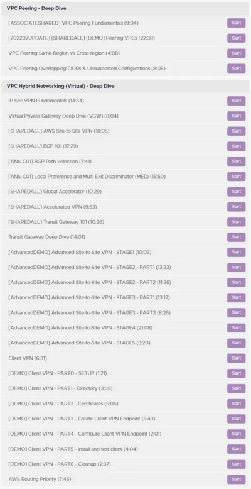This screenshot has width=251, height=489.
Task: Start Transit Gateway Deep Dive lesson
Action: 236,237
